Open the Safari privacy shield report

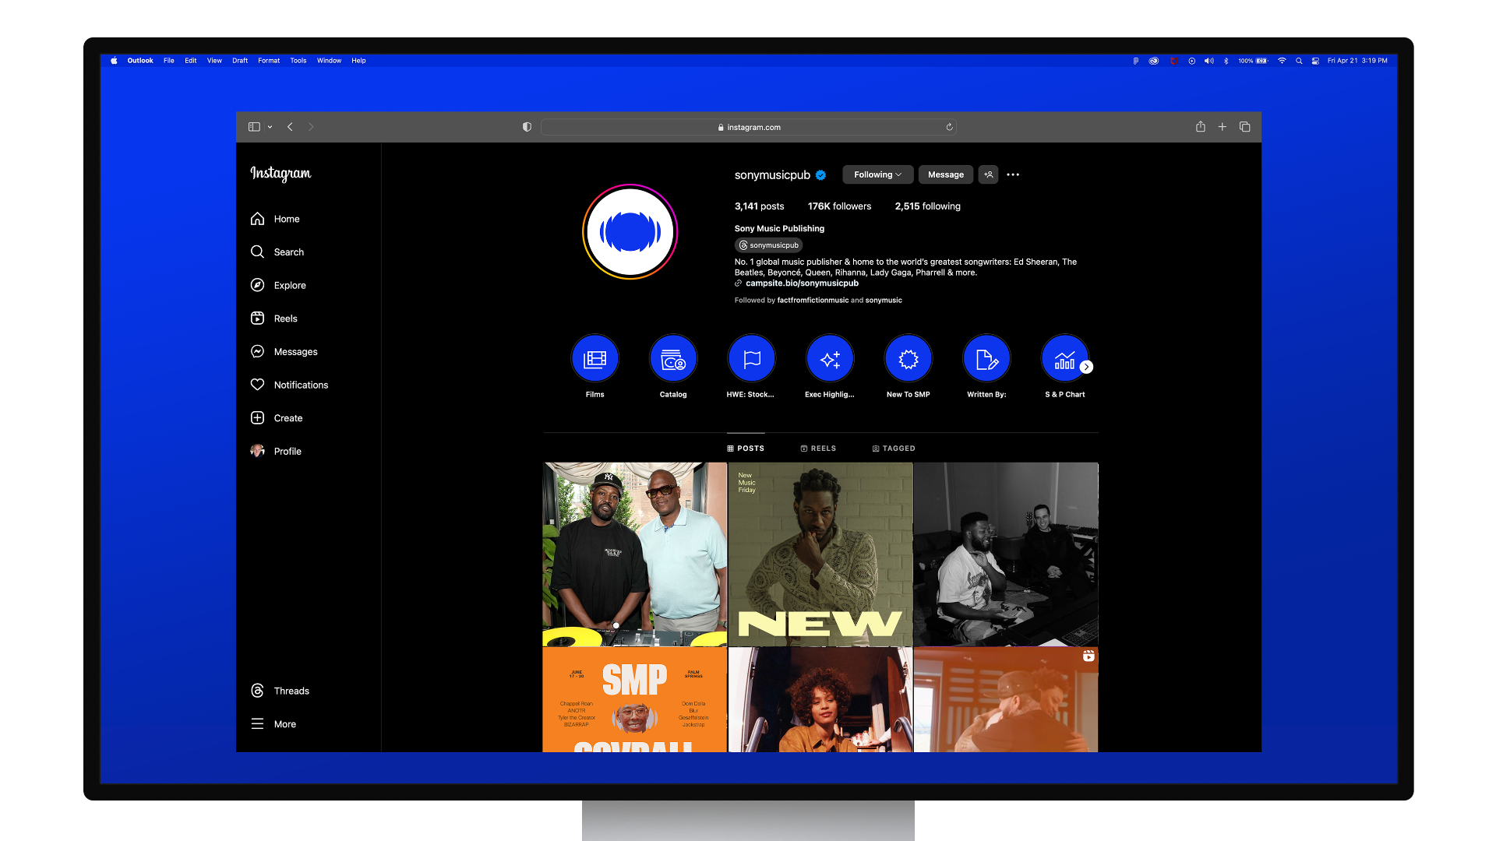click(x=527, y=127)
